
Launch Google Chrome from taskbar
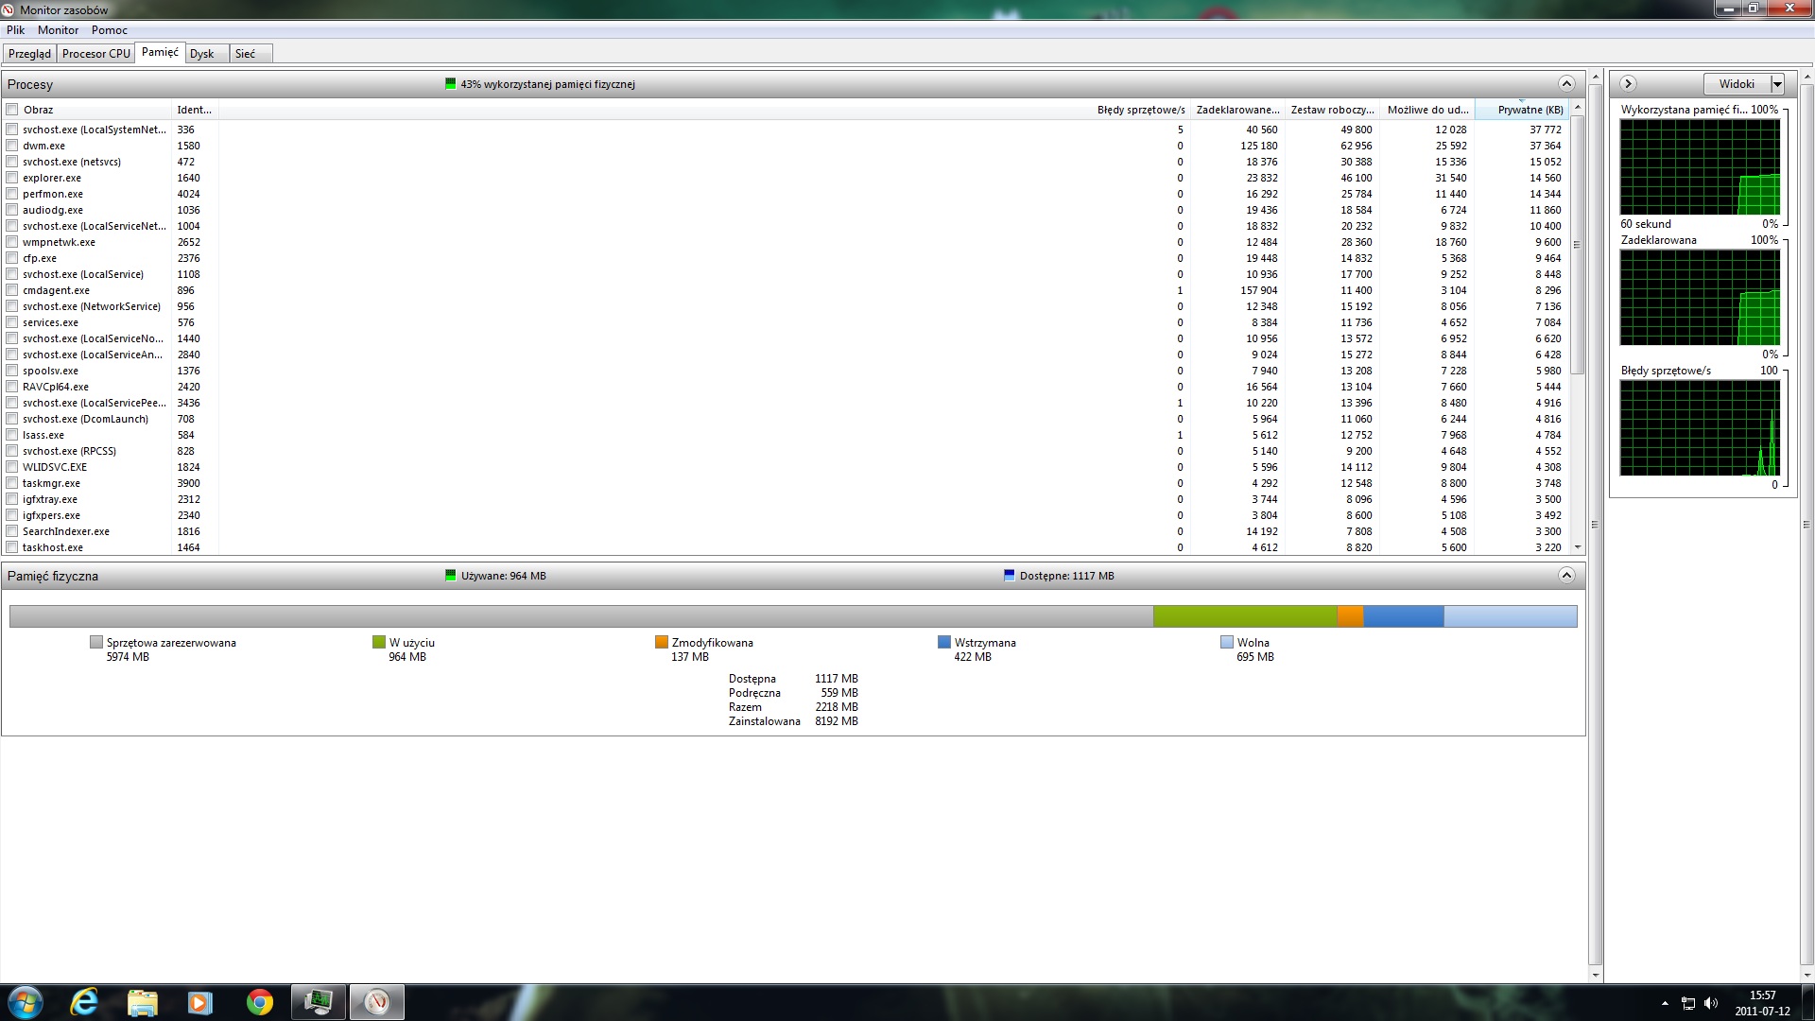point(259,1002)
